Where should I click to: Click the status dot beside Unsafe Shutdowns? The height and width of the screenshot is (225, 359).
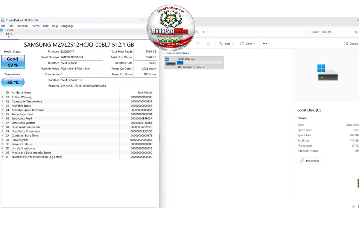click(x=3, y=148)
